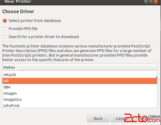Select the 'Select printer from database' radio button

[x=5, y=21]
